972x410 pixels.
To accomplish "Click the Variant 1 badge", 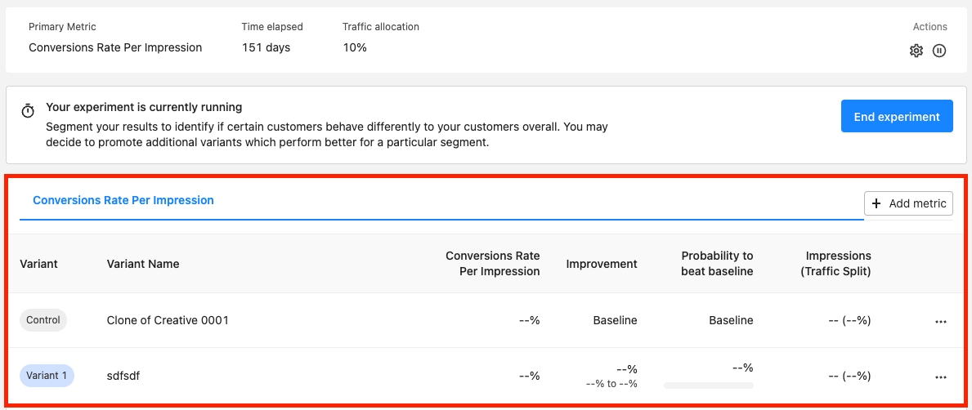I will click(x=47, y=376).
